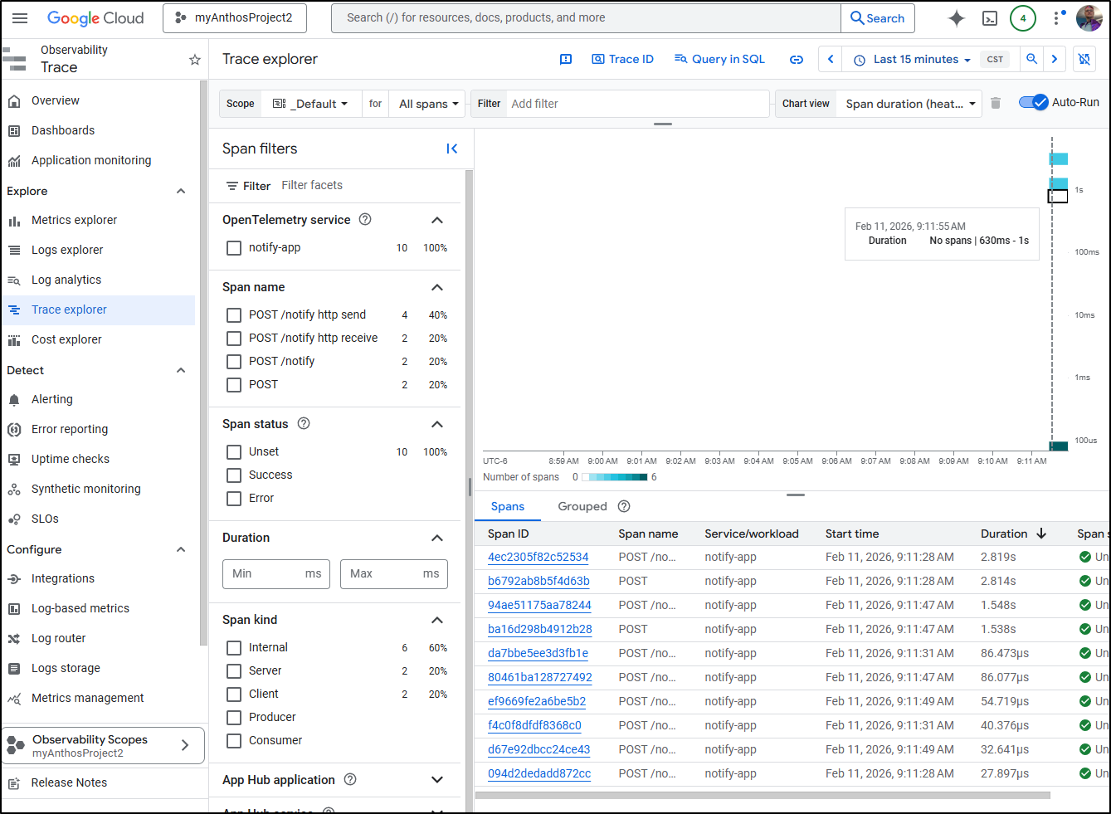
Task: Check the notify-app service checkbox
Action: (x=234, y=248)
